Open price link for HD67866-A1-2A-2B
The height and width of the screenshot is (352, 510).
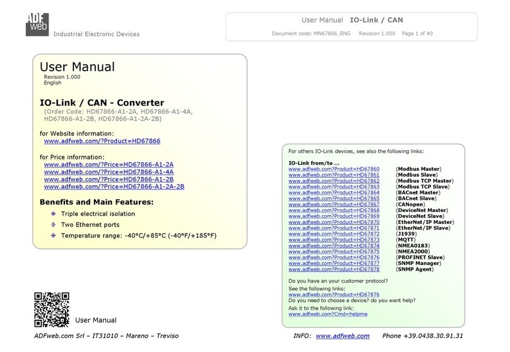(114, 187)
